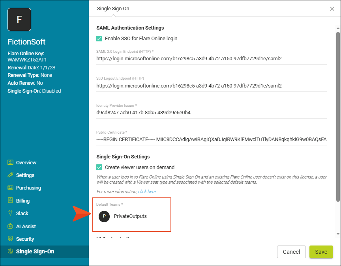This screenshot has width=341, height=266.
Task: Click the 'Single Sign-On: Disabled' status text
Action: pyautogui.click(x=34, y=91)
